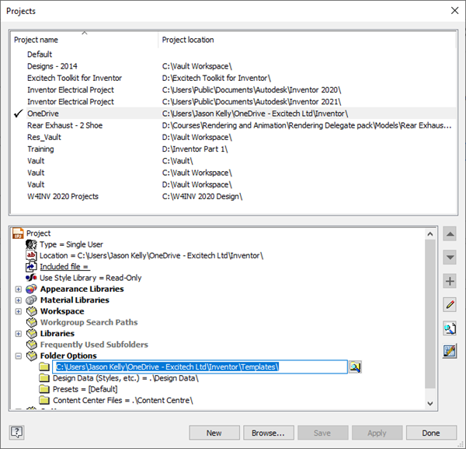Click the Material Libraries icon

tap(31, 300)
